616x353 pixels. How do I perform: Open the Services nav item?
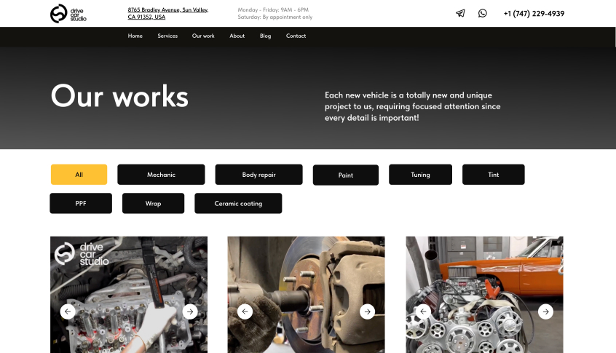167,36
